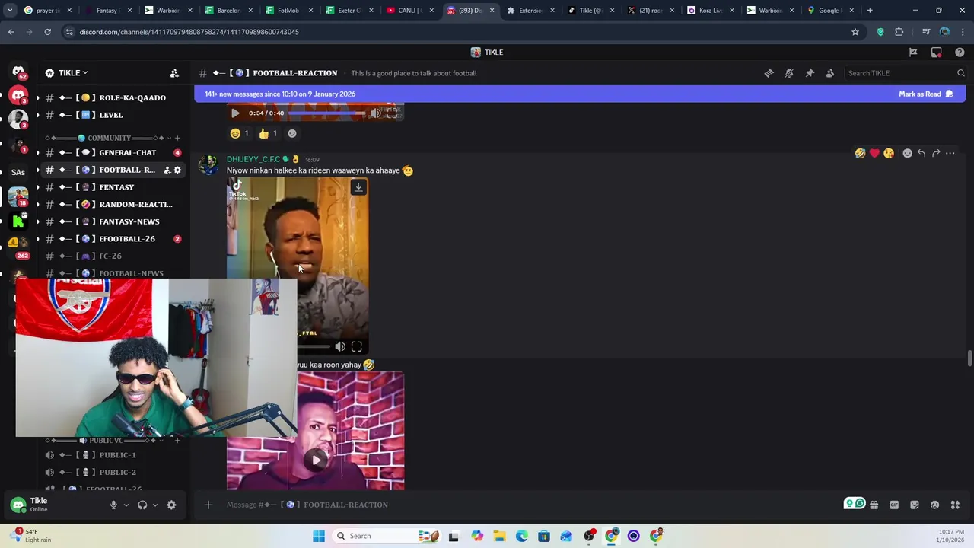The width and height of the screenshot is (974, 548).
Task: Open the FENTASY channel
Action: pyautogui.click(x=113, y=187)
